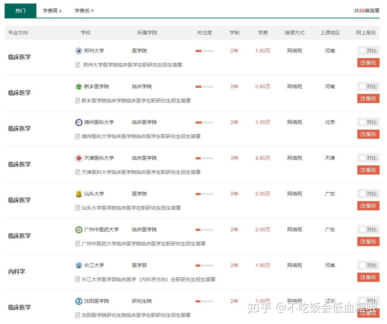The width and height of the screenshot is (387, 324).
Task: Click 报名 button for 广州中医药大学
Action: [368, 241]
